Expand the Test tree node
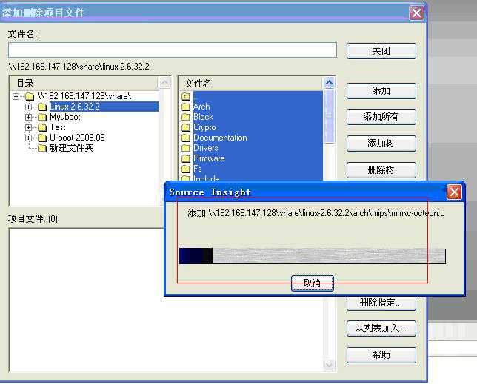The width and height of the screenshot is (477, 384). 29,127
